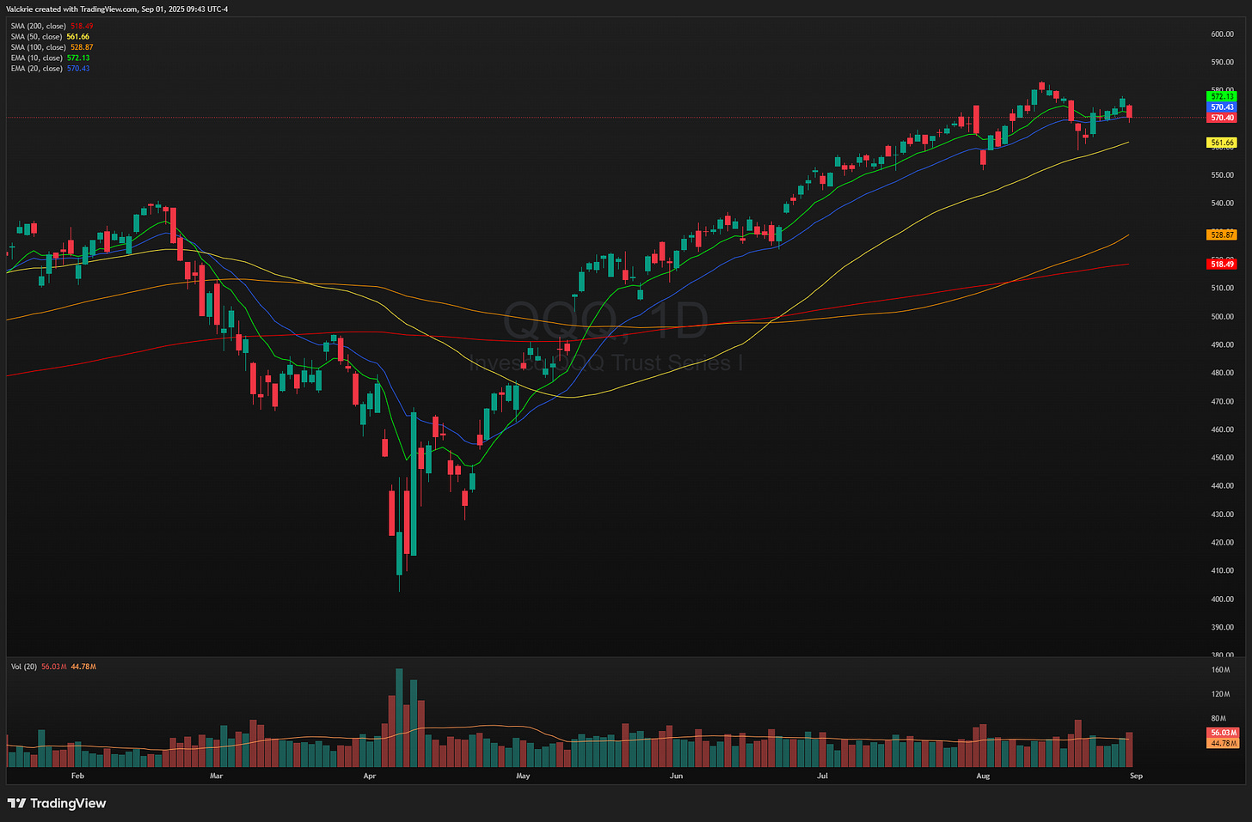Click the 80M volume scale label

click(x=1219, y=718)
